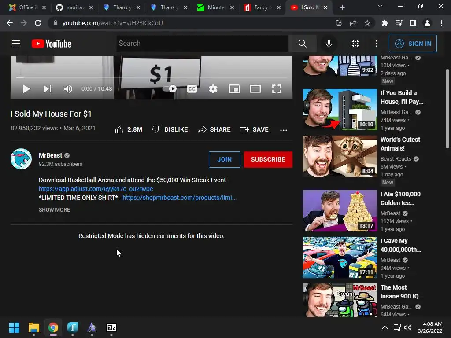Switch to the Fancy browser tab
This screenshot has height=338, width=451.
(262, 7)
